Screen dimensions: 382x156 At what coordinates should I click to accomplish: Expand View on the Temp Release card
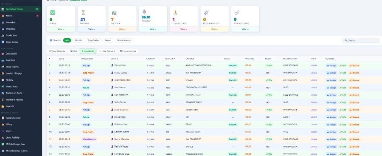tap(184, 29)
